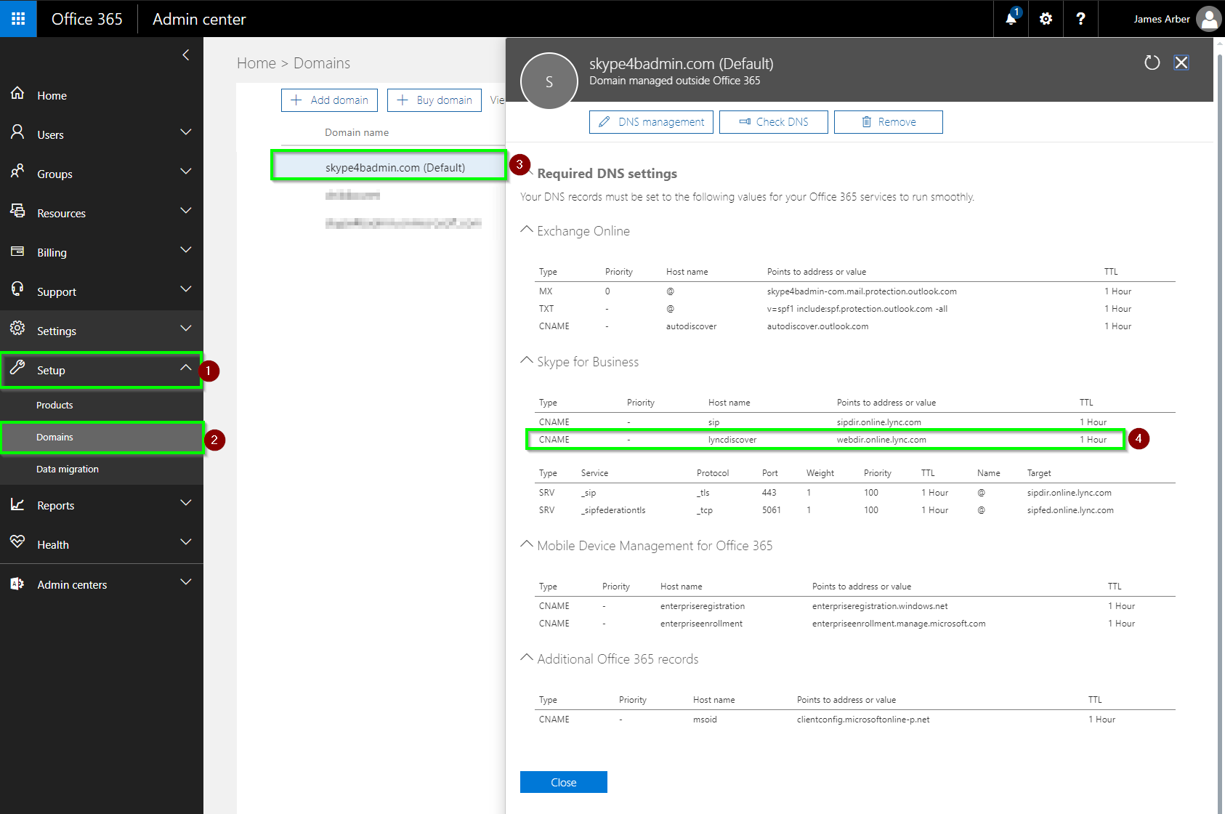Open the notifications bell
The image size is (1225, 814).
pyautogui.click(x=1011, y=19)
